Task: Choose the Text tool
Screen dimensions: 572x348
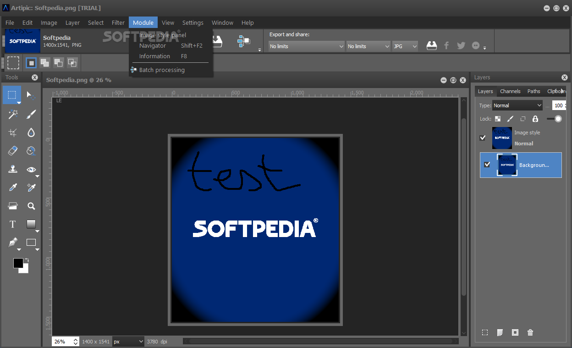Action: pos(12,224)
